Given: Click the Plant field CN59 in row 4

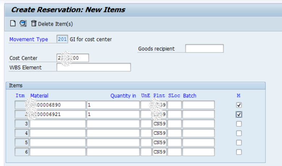Looking at the screenshot, I should tap(160, 133).
